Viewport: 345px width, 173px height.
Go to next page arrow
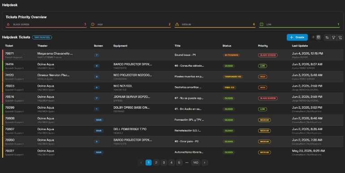(205, 163)
